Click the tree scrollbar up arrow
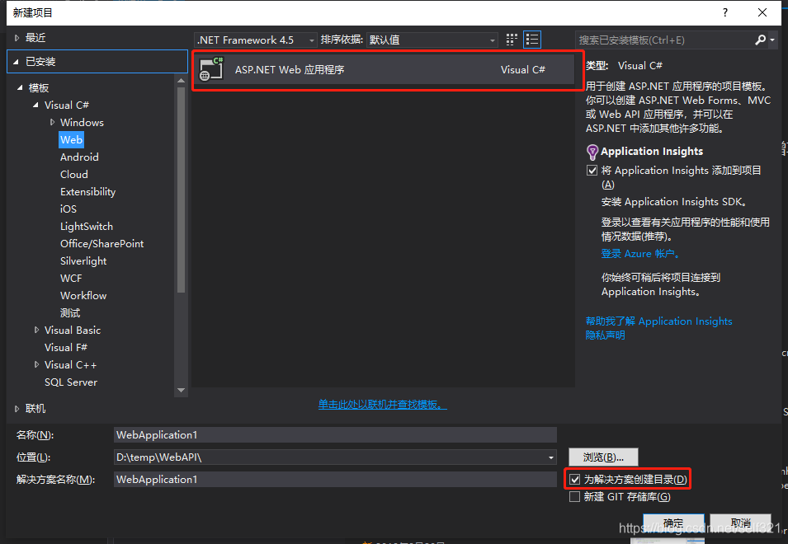788x544 pixels. tap(181, 80)
